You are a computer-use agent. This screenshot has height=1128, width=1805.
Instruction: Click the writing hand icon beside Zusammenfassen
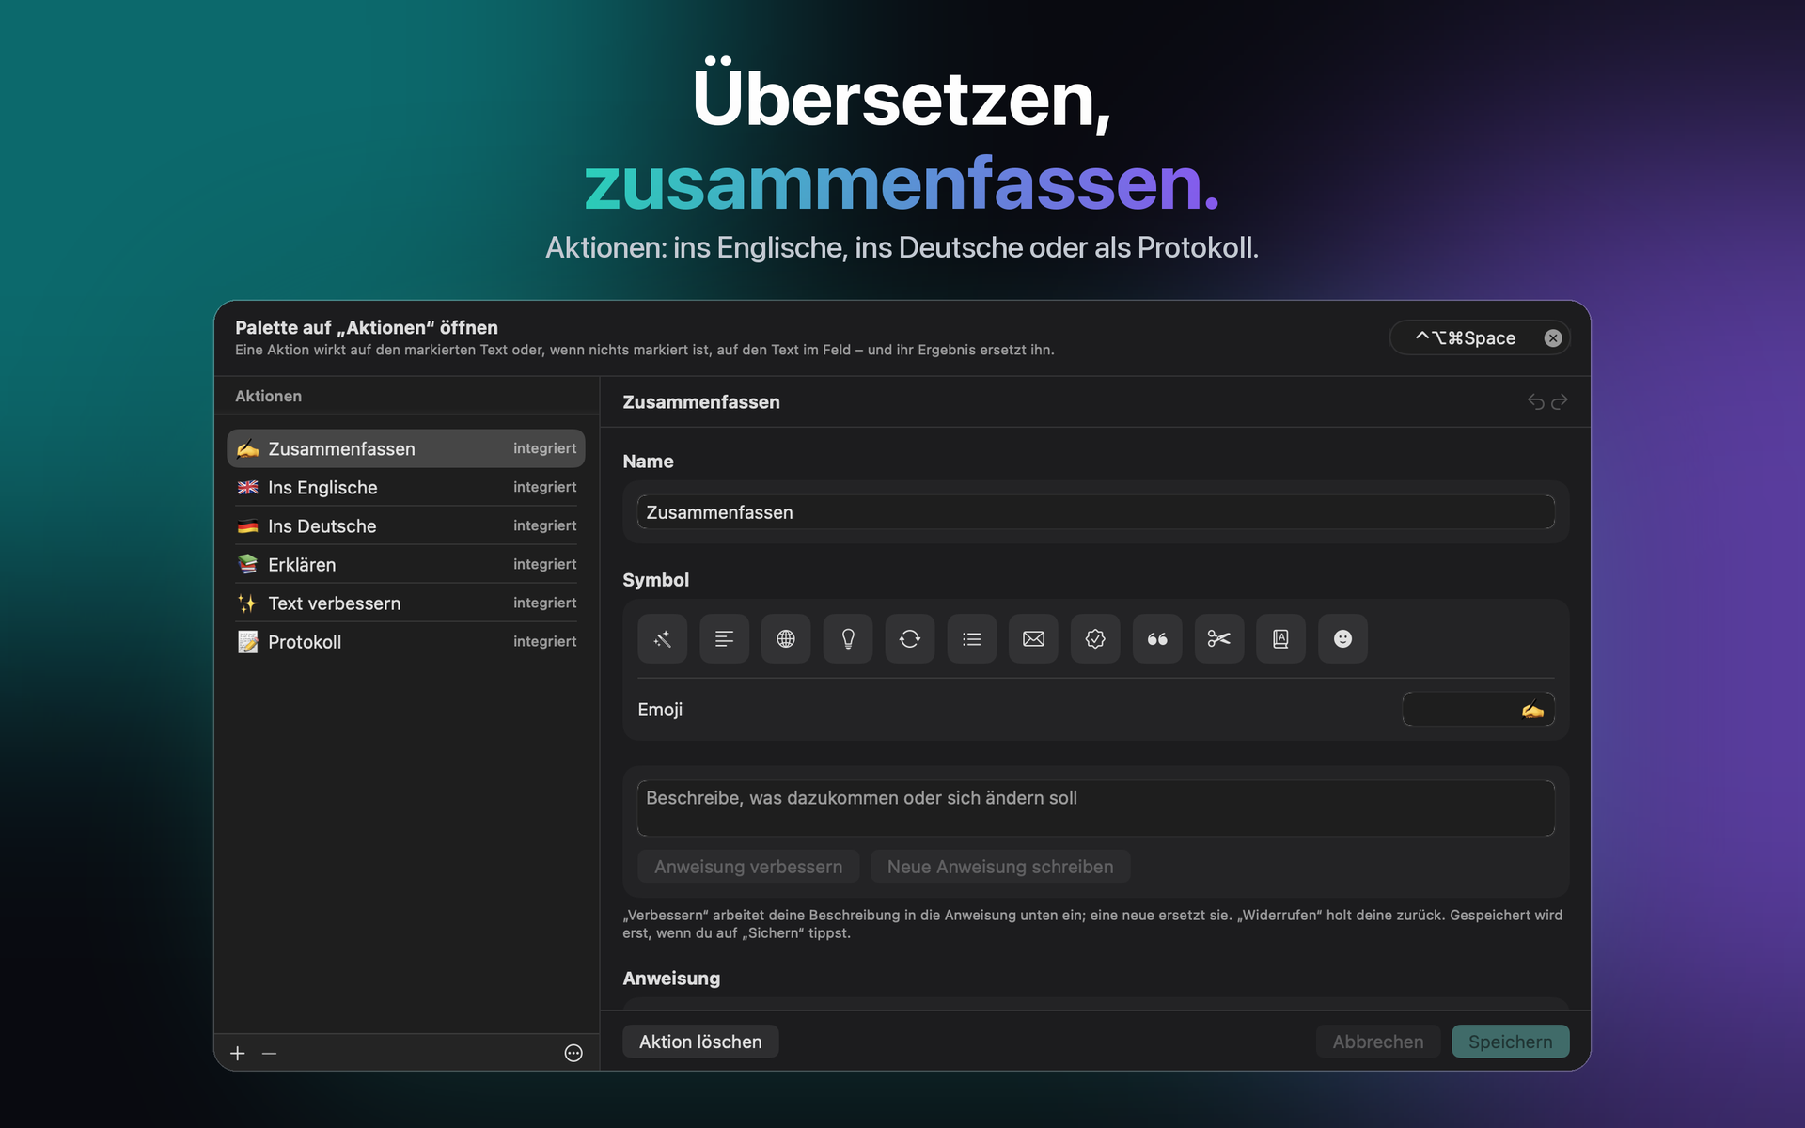point(248,449)
